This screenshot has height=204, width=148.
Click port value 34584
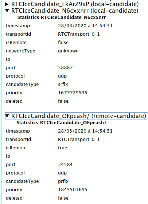[65, 165]
